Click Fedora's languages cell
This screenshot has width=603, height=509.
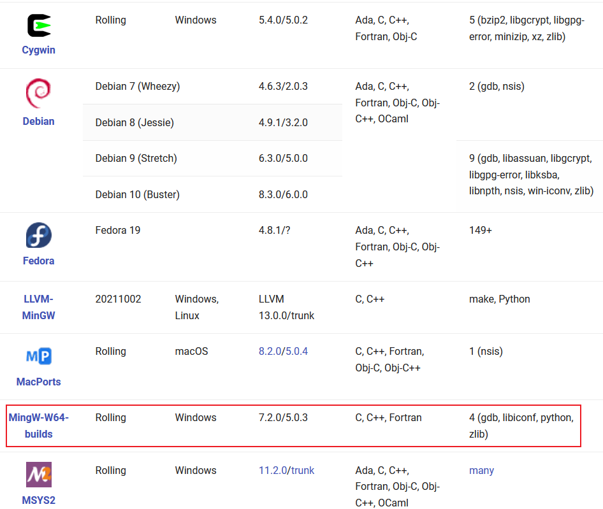click(x=398, y=247)
